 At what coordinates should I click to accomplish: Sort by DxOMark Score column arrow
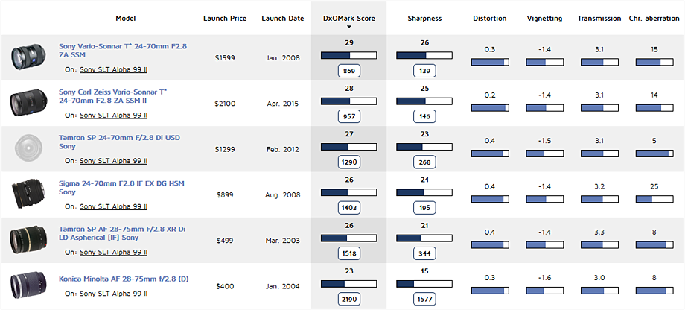[x=348, y=26]
